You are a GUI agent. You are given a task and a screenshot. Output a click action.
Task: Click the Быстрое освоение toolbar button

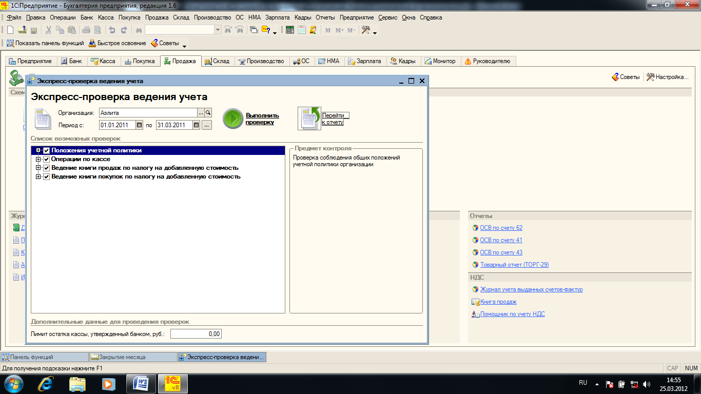coord(118,43)
